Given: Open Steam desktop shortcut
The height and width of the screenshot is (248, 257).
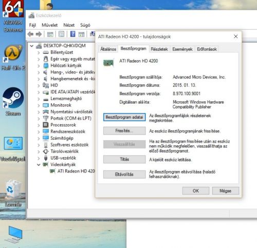Looking at the screenshot, I should pyautogui.click(x=13, y=102).
